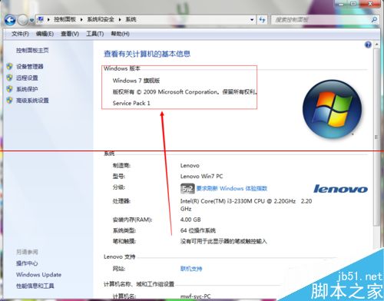Click the scroll up arrow of the scrollbar
Screen dimensions: 384x301
pyautogui.click(x=376, y=45)
